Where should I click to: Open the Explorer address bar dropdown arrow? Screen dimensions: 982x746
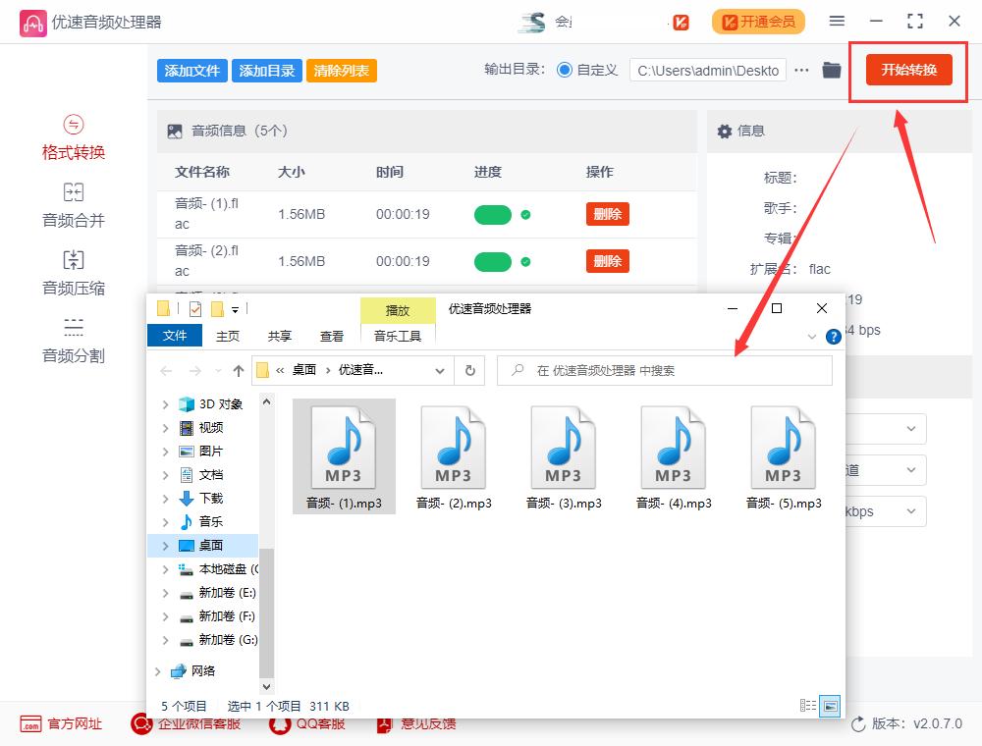click(x=440, y=371)
